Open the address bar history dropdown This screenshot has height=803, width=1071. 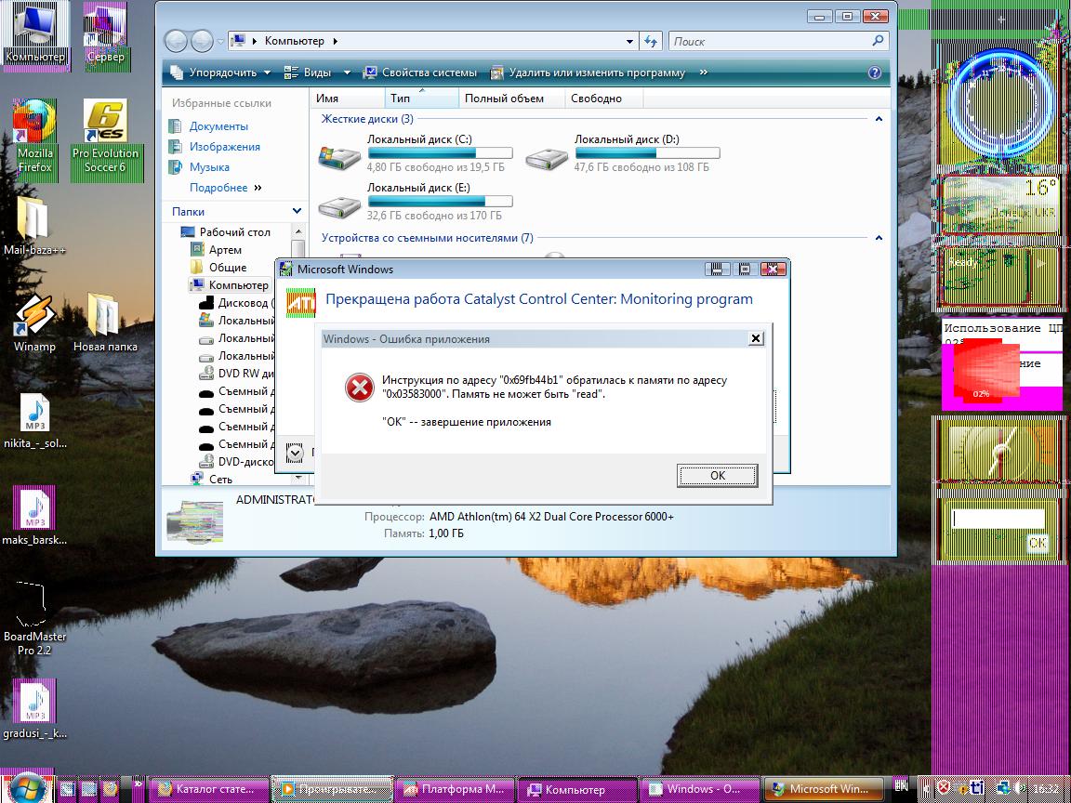(x=629, y=41)
